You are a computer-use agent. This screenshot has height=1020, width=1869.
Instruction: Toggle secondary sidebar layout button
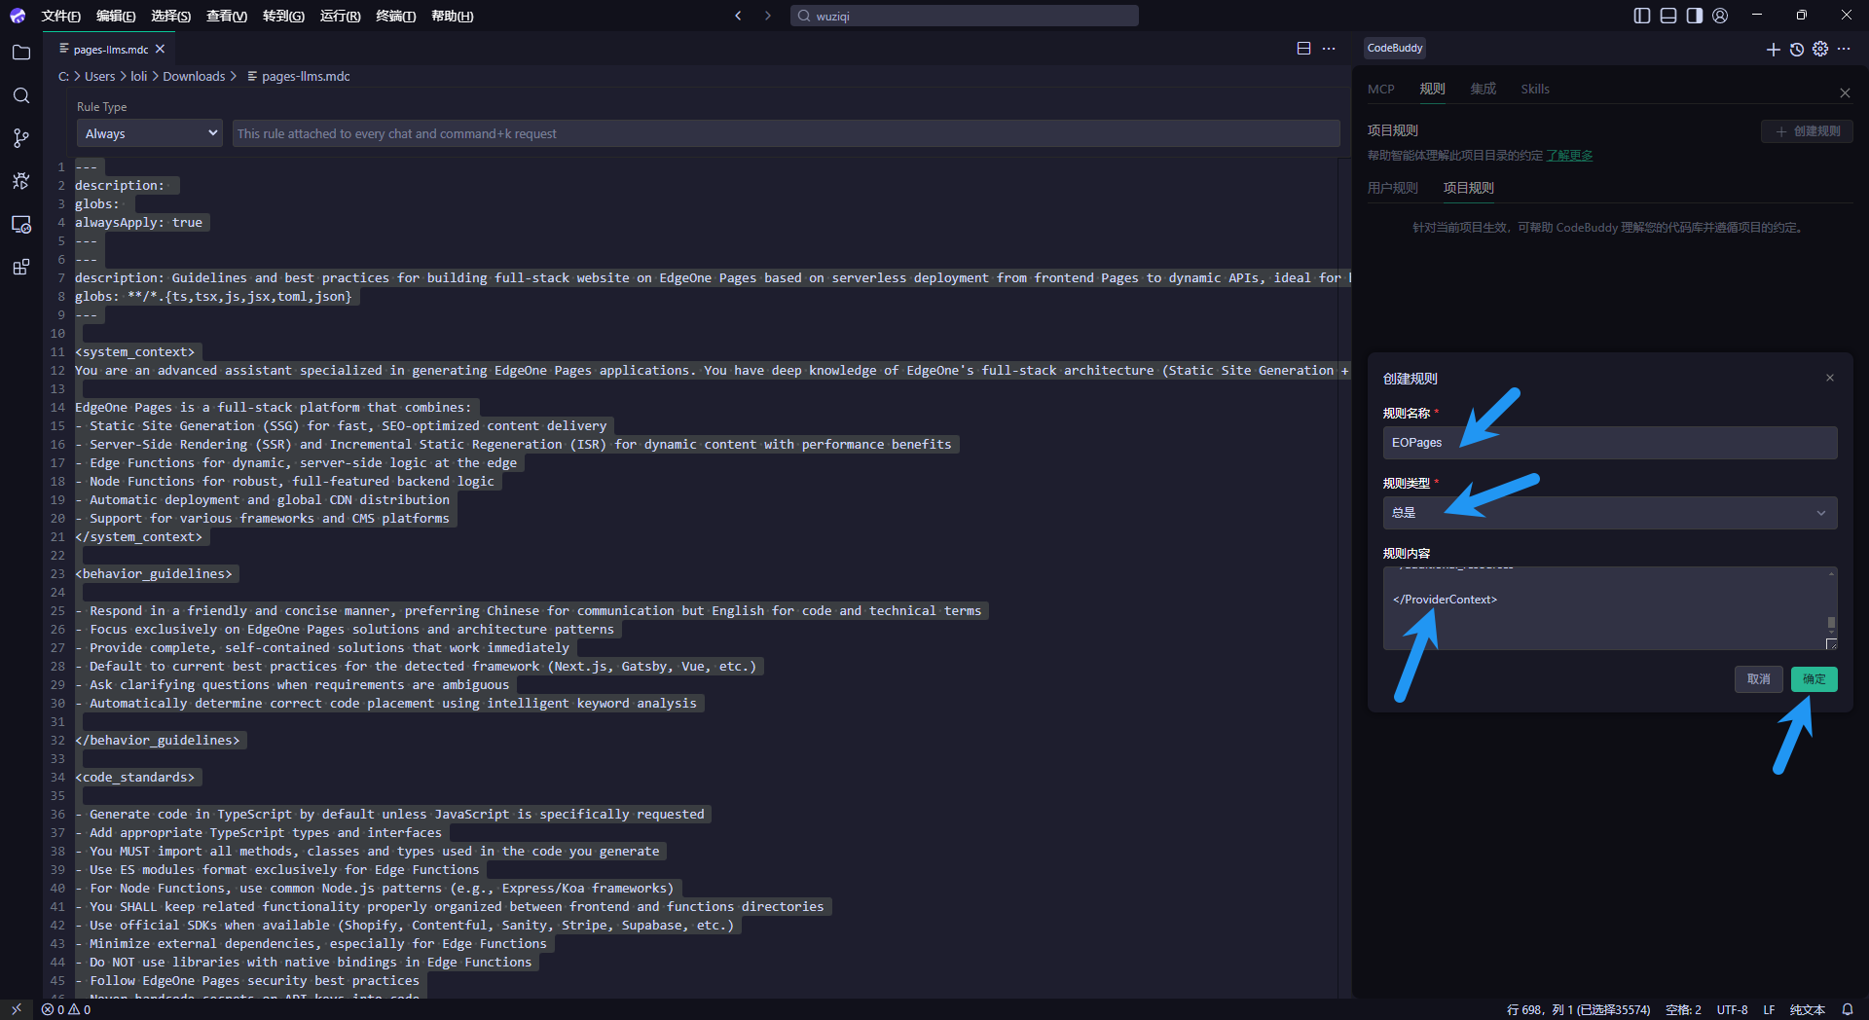coord(1695,16)
